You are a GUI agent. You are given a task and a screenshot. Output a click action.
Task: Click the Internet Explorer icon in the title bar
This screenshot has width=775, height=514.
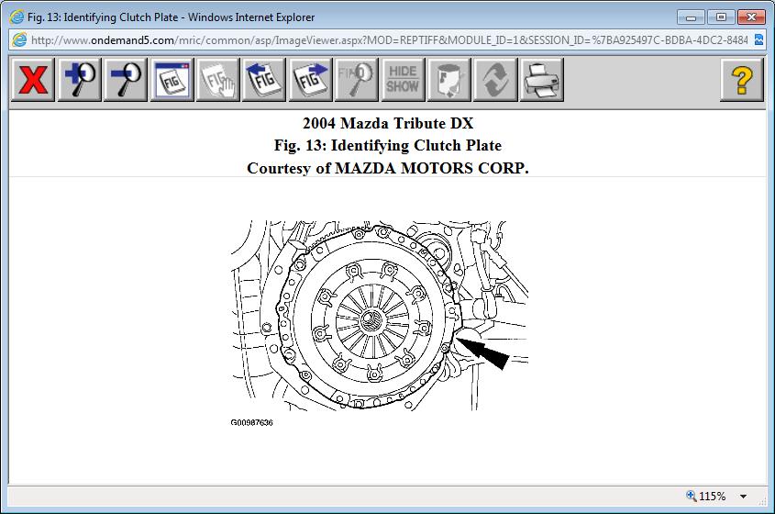tap(17, 17)
